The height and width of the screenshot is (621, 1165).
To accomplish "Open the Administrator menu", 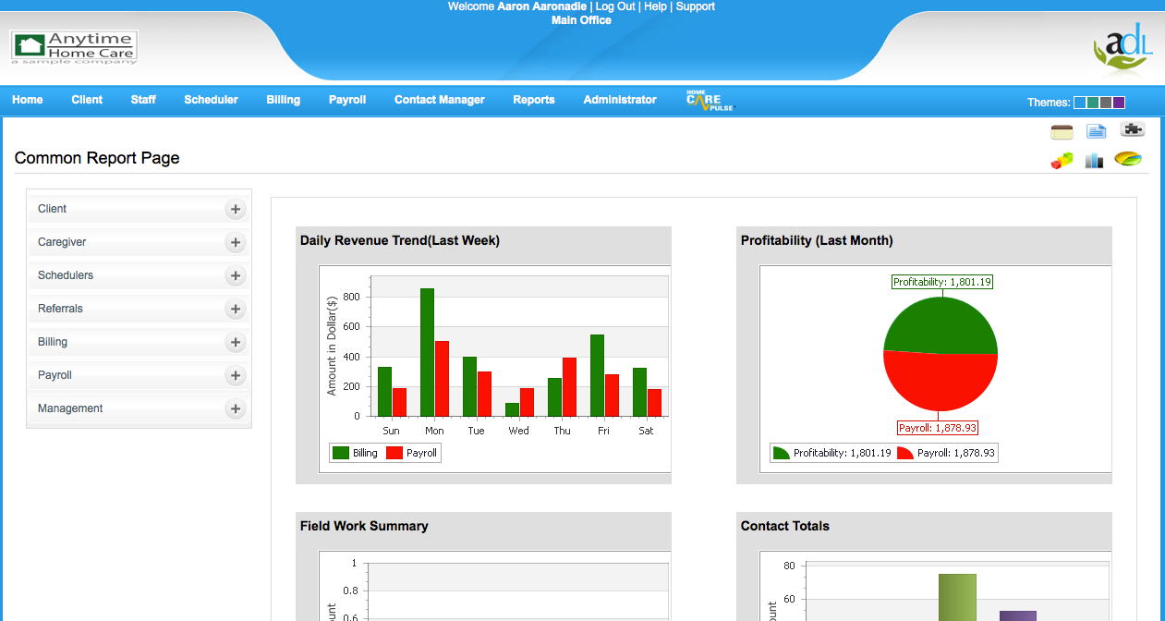I will (x=620, y=100).
